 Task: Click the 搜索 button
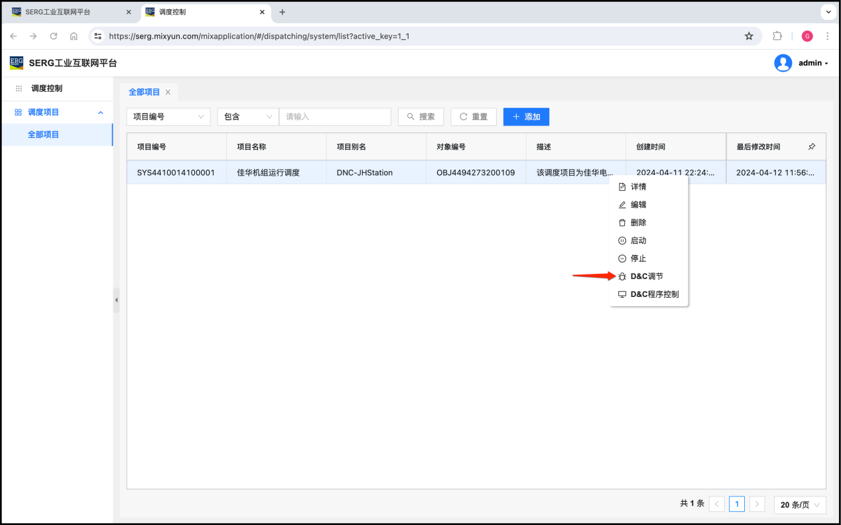[x=420, y=117]
